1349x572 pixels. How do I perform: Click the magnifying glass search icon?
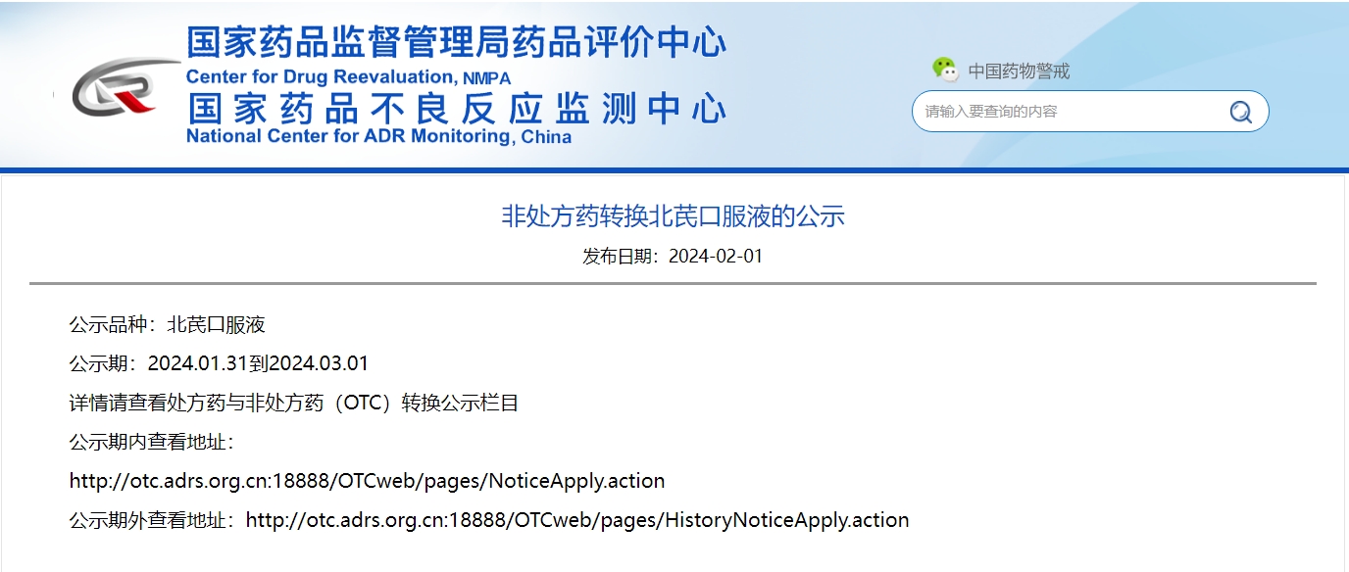coord(1240,112)
